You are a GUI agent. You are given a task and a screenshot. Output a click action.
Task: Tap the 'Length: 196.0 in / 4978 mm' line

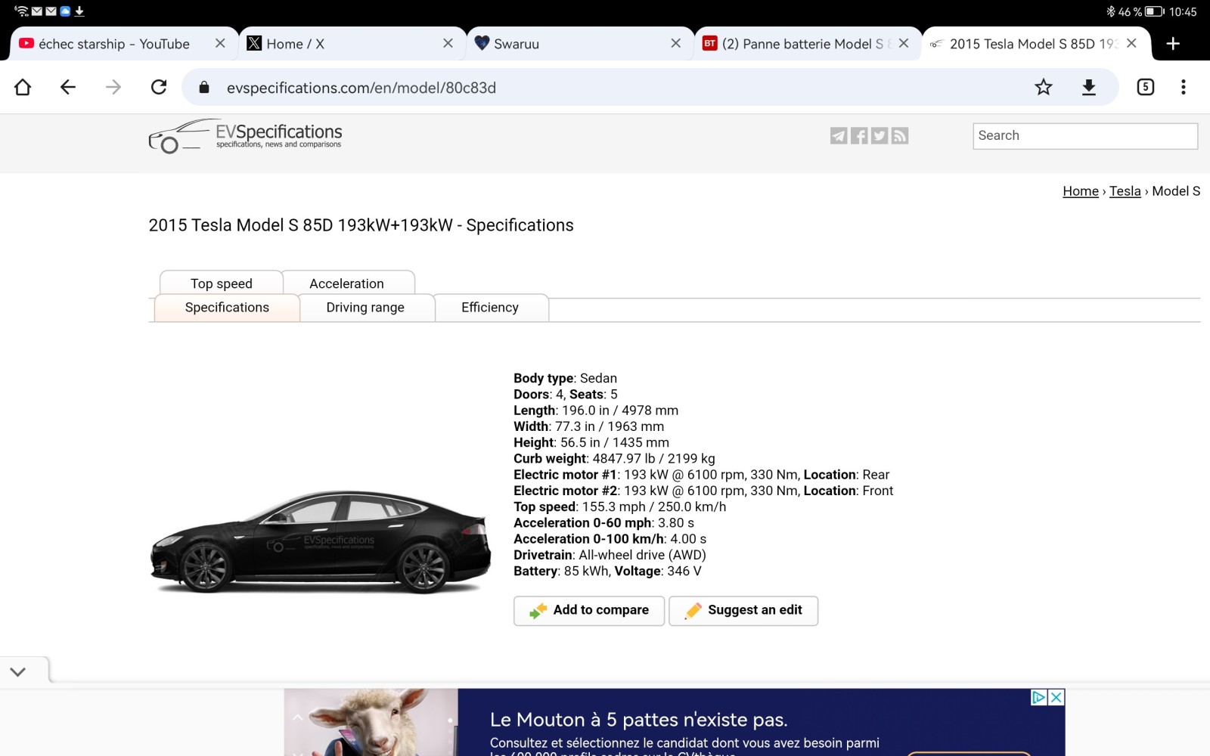pos(596,411)
